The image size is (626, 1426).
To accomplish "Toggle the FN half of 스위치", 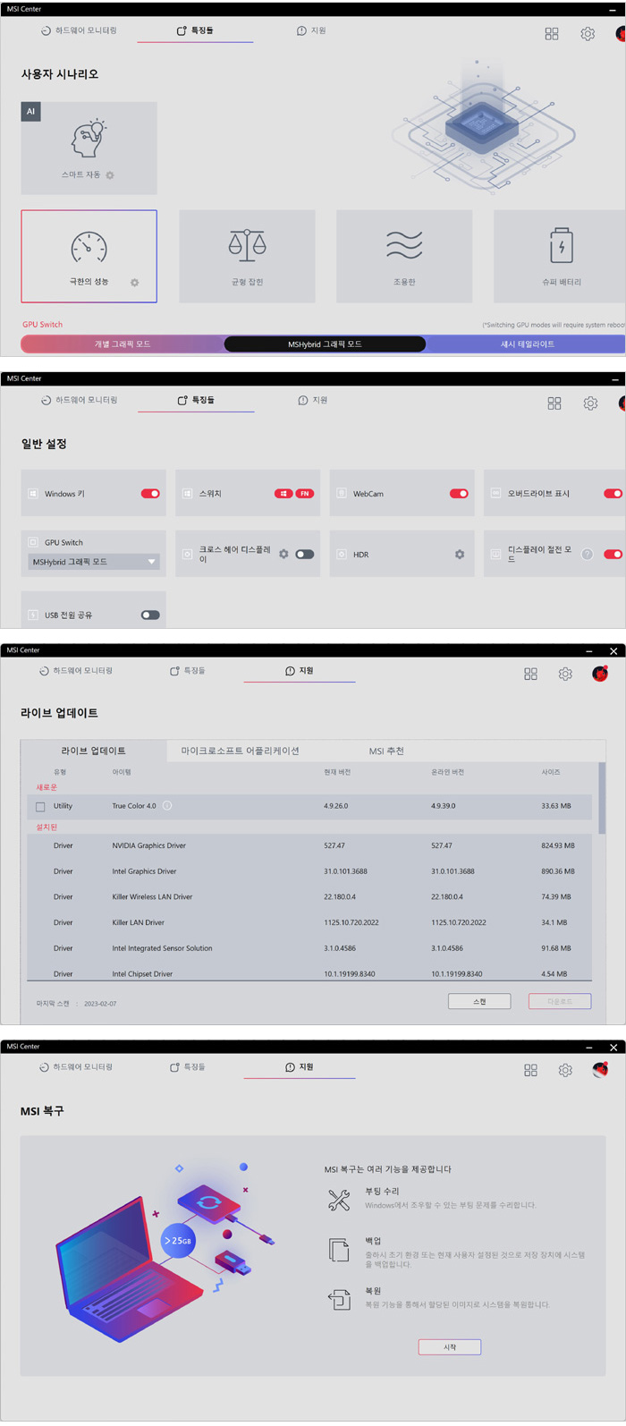I will coord(305,494).
